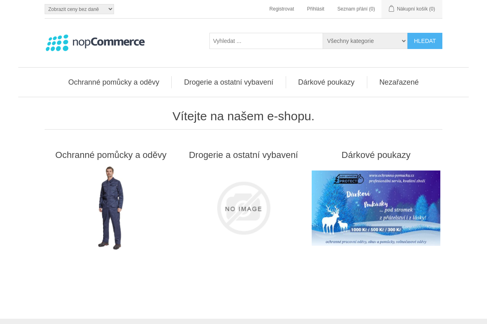Expand the tax display dropdown
This screenshot has width=487, height=324.
[79, 9]
